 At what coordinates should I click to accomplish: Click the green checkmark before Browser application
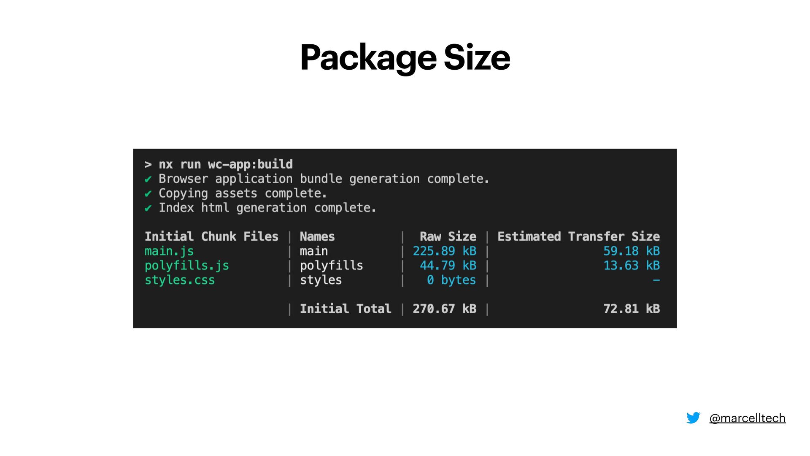click(148, 179)
